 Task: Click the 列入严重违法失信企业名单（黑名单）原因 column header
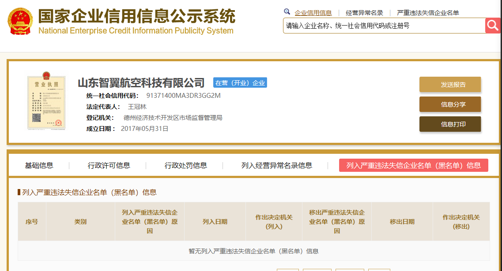point(150,222)
